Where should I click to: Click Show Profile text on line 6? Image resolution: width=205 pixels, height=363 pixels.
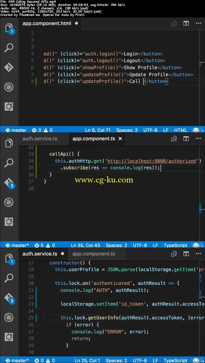point(141,68)
